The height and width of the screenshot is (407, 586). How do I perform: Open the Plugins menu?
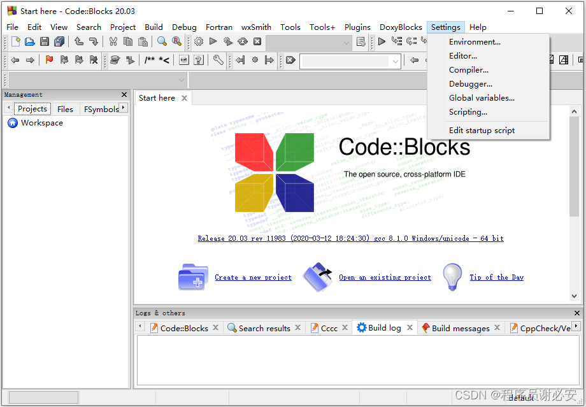(x=357, y=27)
